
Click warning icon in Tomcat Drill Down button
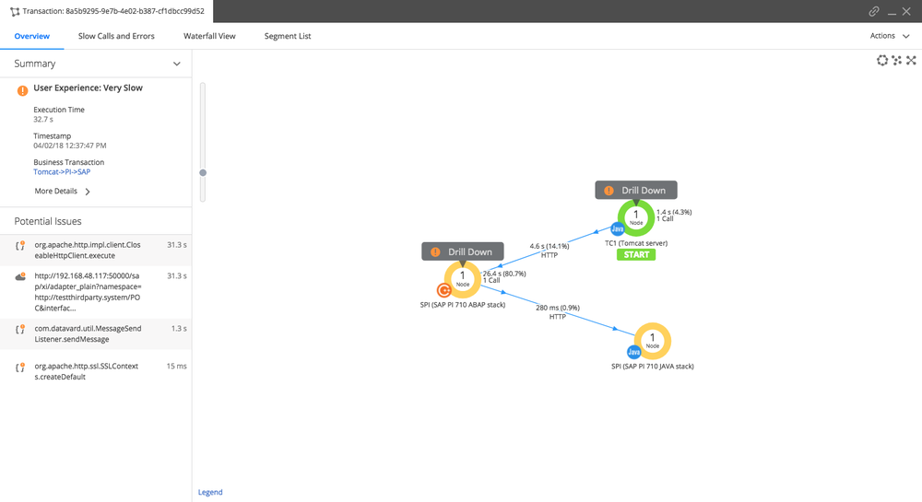coord(609,191)
